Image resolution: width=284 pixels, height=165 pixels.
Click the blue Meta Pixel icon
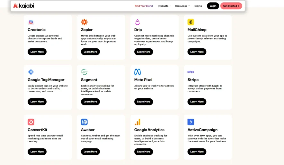[x=138, y=72]
